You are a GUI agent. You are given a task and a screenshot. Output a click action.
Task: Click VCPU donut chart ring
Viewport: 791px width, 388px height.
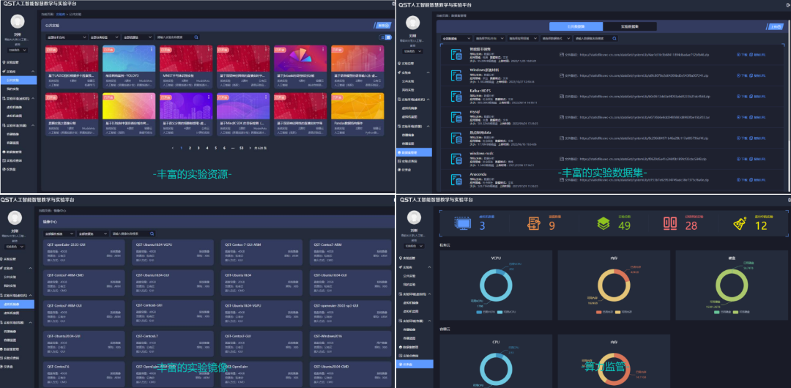495,286
